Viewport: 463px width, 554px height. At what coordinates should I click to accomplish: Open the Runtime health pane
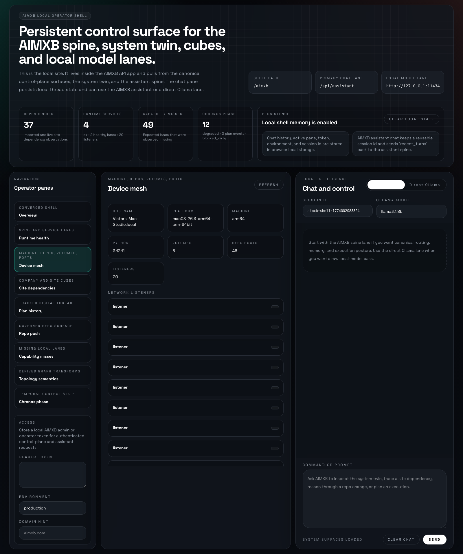(53, 234)
